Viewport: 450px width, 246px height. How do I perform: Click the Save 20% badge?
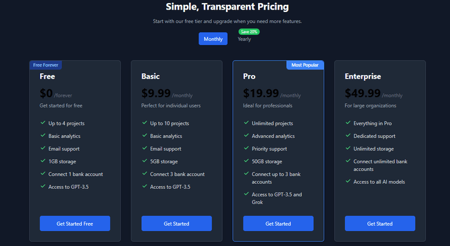tap(249, 31)
